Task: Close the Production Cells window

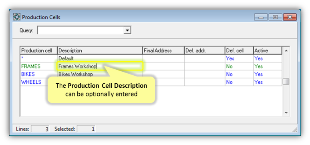Action: pyautogui.click(x=290, y=17)
